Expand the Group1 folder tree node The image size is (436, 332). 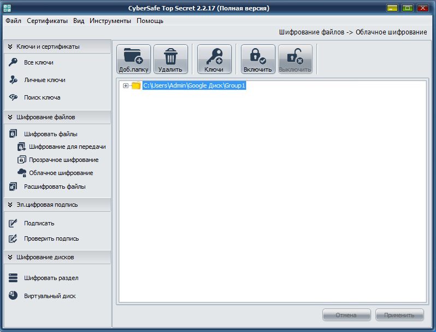[126, 85]
